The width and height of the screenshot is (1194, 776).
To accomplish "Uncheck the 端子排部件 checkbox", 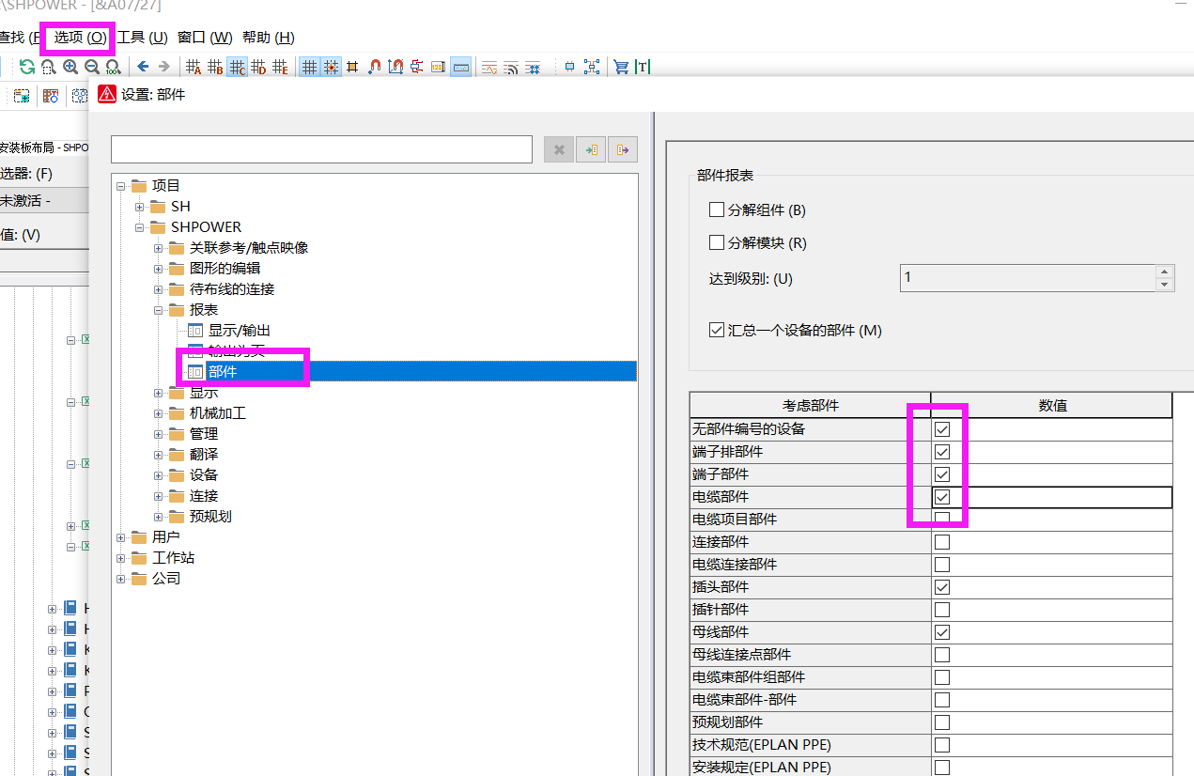I will coord(941,451).
